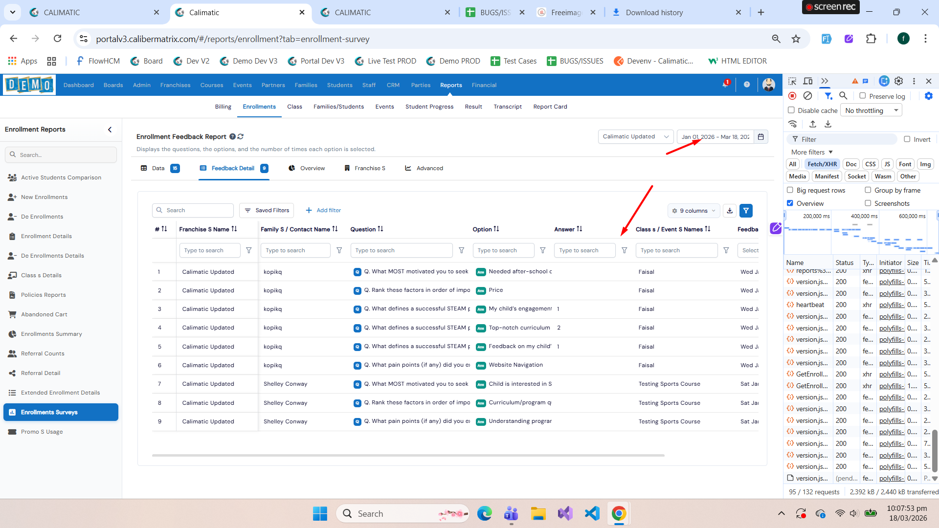Click the Answer column filter funnel icon
939x528 pixels.
(625, 250)
